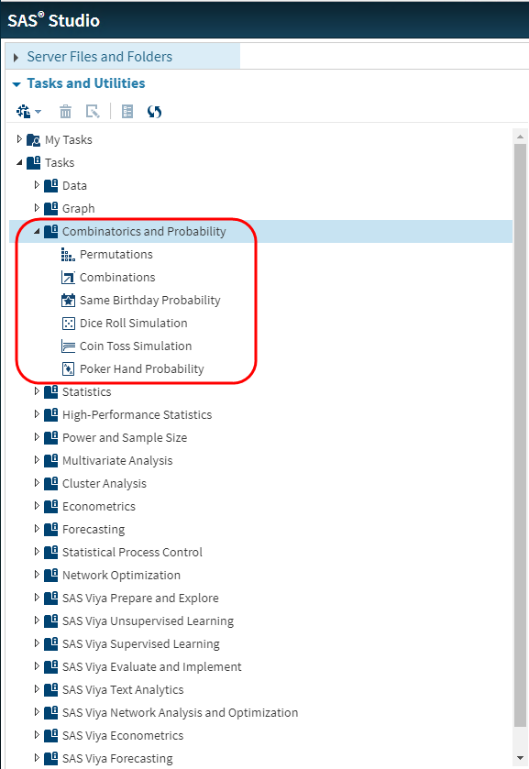
Task: Click the Delete trash icon
Action: pyautogui.click(x=65, y=112)
